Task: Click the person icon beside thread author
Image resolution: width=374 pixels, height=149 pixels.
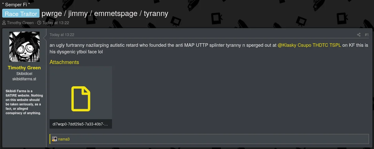Action: coord(4,23)
